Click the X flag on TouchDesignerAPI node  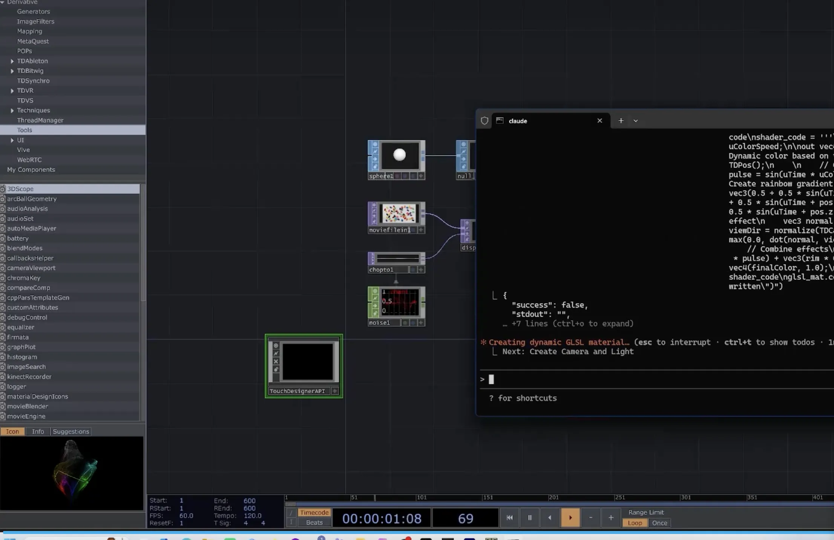276,362
